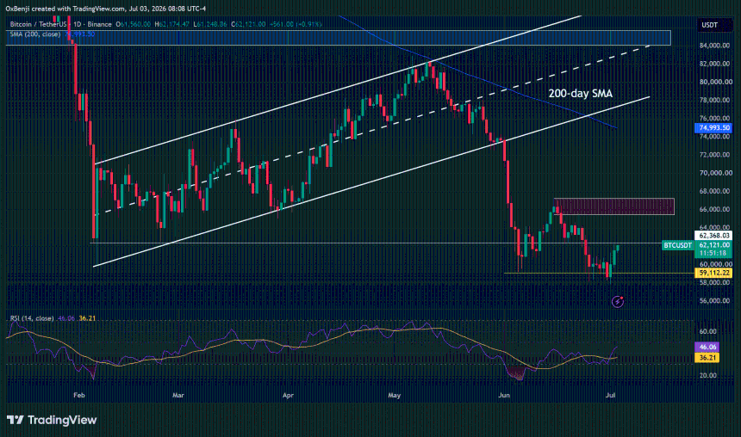Image resolution: width=741 pixels, height=437 pixels.
Task: Click the 70,000.00 price axis label
Action: (714, 173)
